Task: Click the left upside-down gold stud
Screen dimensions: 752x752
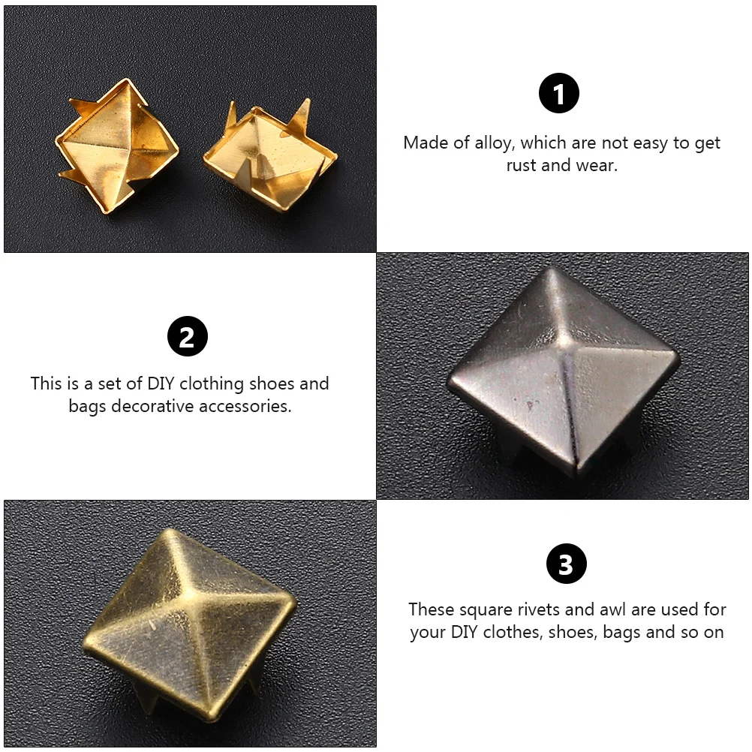Action: [116, 146]
